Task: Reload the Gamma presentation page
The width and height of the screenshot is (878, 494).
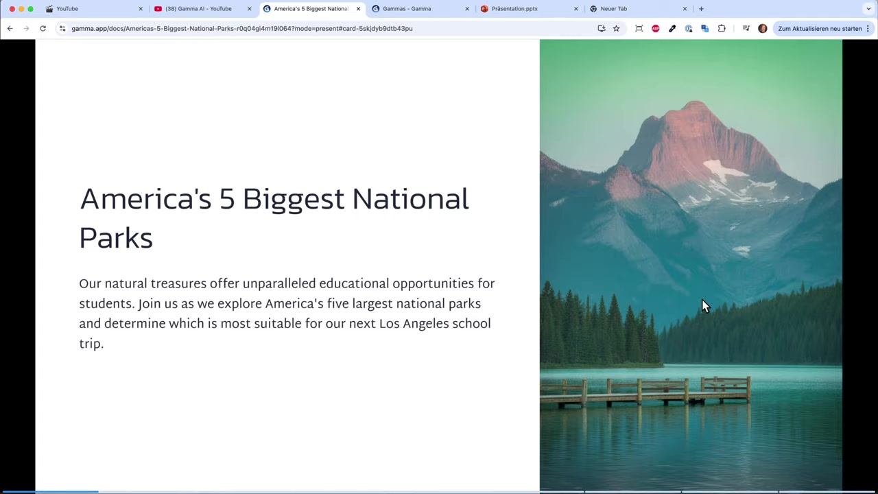Action: [x=43, y=28]
